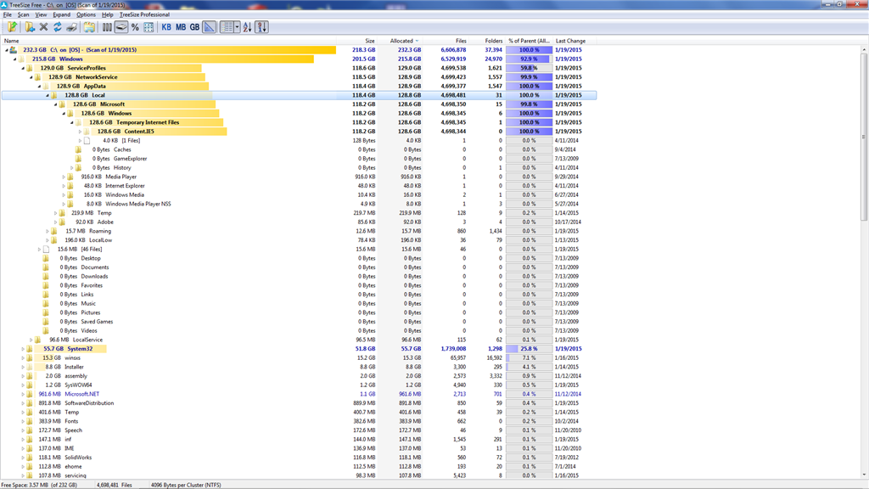
Task: Click the % of Parent column header
Action: [x=530, y=41]
